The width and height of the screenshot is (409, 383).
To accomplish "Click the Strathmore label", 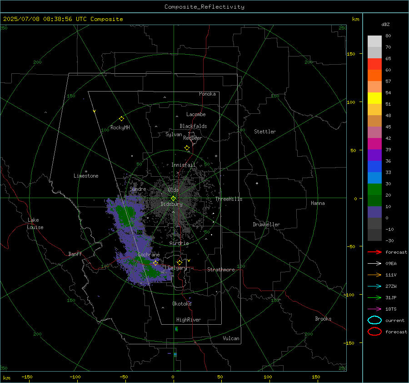I will coord(221,270).
